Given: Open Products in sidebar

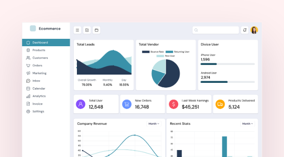Looking at the screenshot, I should [x=39, y=50].
